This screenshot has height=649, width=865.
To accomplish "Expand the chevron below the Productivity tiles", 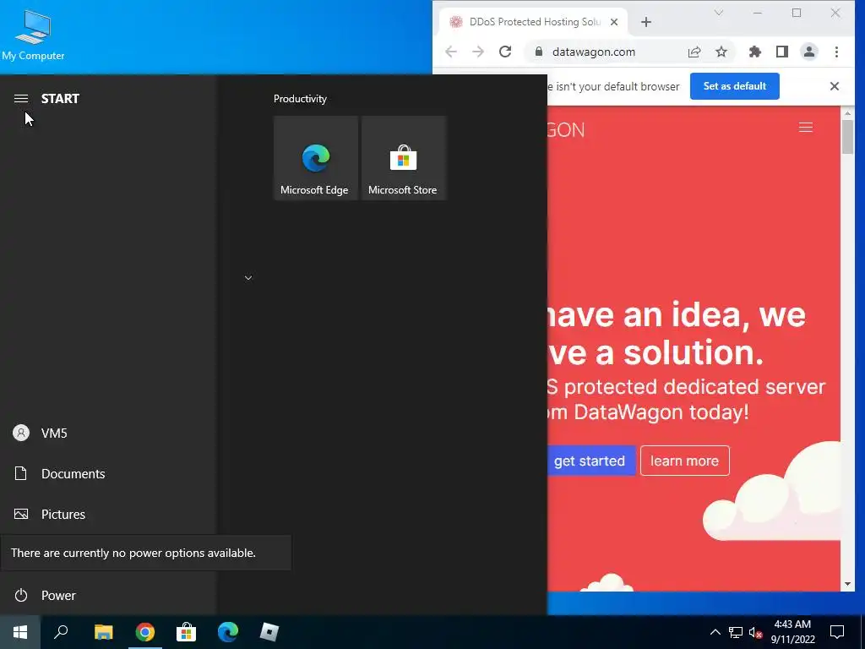I will pyautogui.click(x=248, y=277).
